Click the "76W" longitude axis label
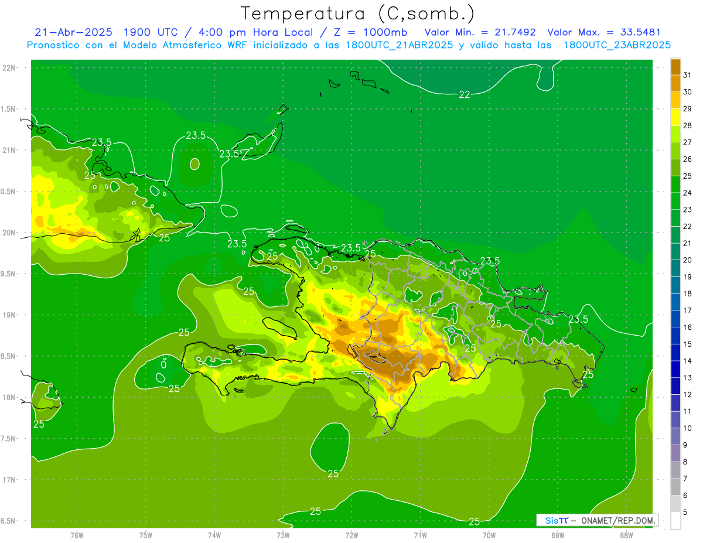The image size is (703, 543). tap(77, 535)
